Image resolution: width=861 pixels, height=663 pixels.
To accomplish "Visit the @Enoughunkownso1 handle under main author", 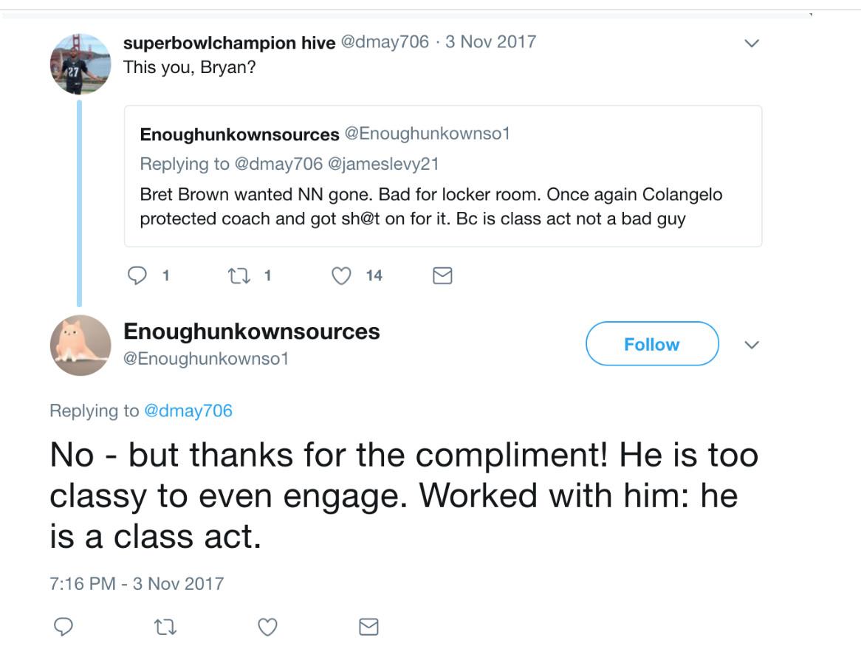I will (x=205, y=359).
